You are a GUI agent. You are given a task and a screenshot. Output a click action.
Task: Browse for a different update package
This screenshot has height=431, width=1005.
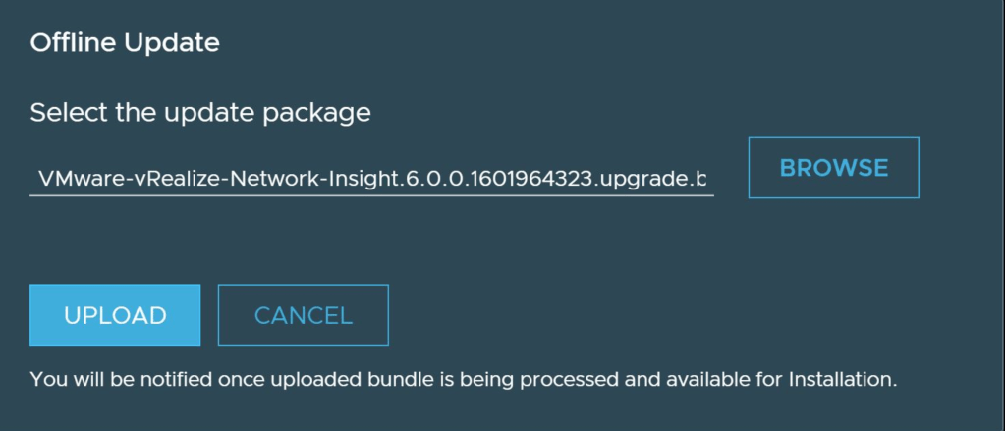(x=833, y=168)
